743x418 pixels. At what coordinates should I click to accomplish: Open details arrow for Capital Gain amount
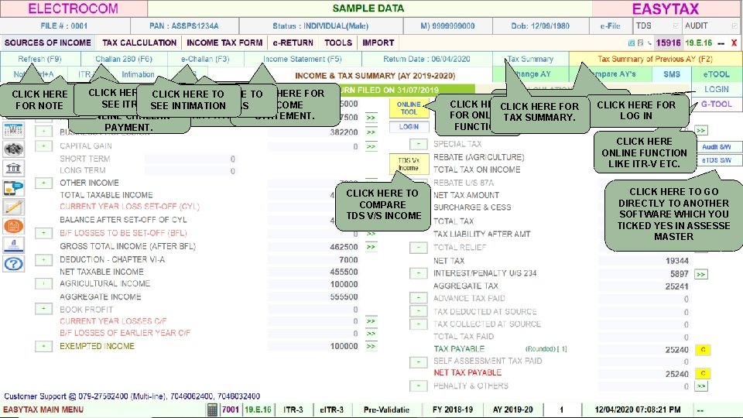[x=371, y=146]
